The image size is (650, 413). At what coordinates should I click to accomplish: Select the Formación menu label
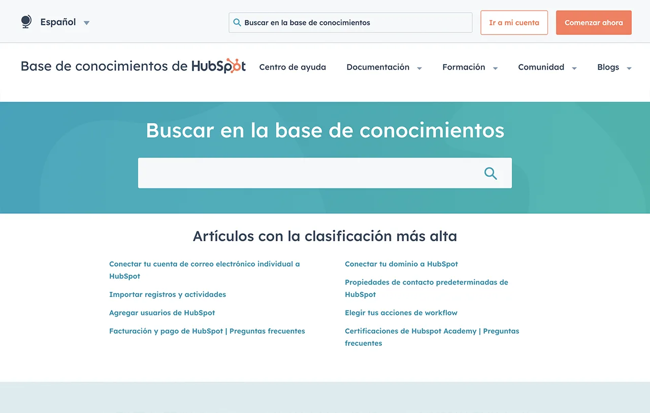pos(464,67)
